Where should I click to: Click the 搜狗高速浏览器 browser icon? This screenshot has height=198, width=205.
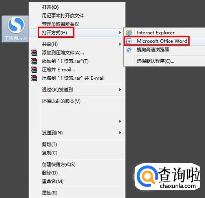coord(129,50)
